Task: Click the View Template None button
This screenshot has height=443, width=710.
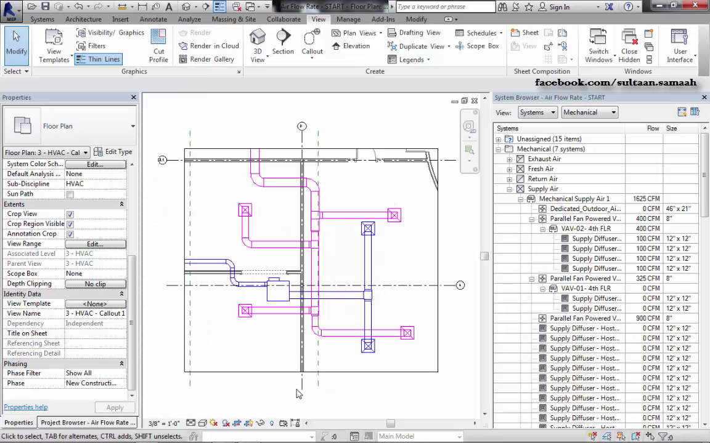Action: click(x=96, y=304)
